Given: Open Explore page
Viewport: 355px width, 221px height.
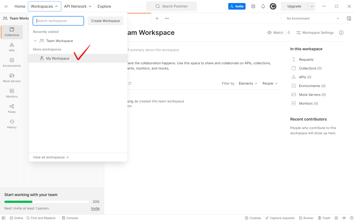Looking at the screenshot, I should tap(104, 6).
